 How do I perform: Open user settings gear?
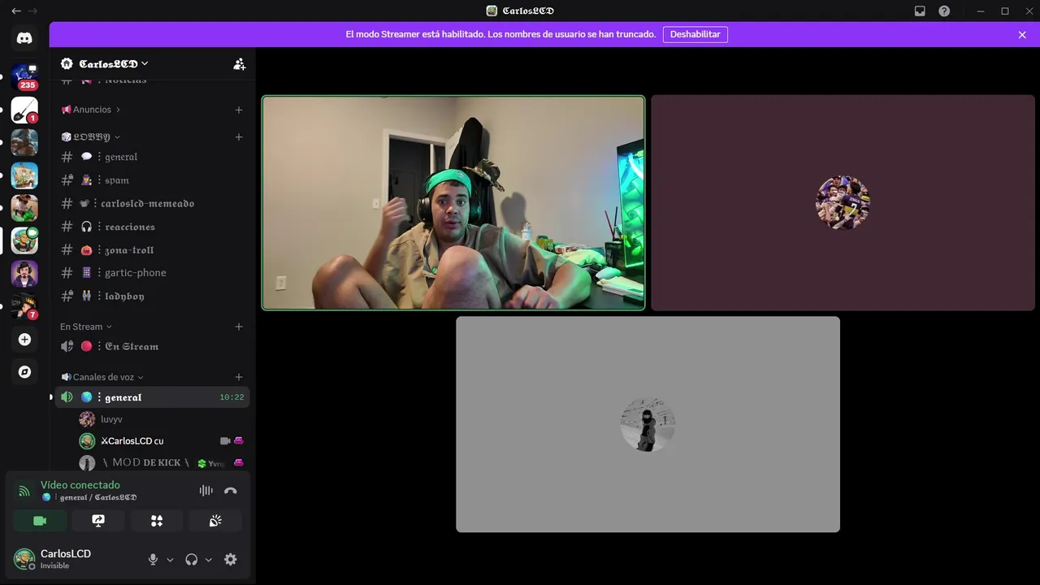point(231,559)
